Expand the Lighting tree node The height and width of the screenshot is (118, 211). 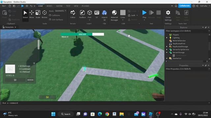pos(167,38)
